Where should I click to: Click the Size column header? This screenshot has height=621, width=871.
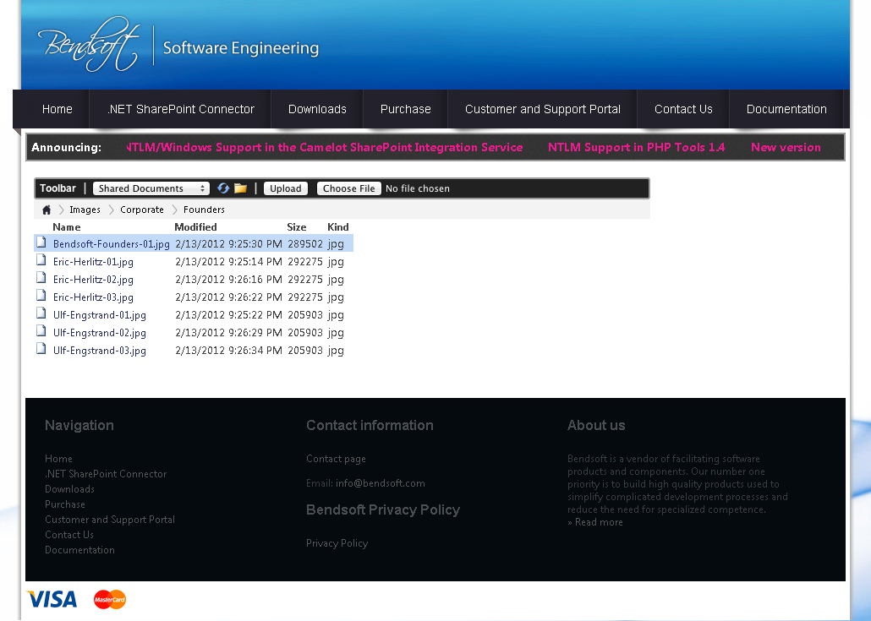click(x=297, y=227)
